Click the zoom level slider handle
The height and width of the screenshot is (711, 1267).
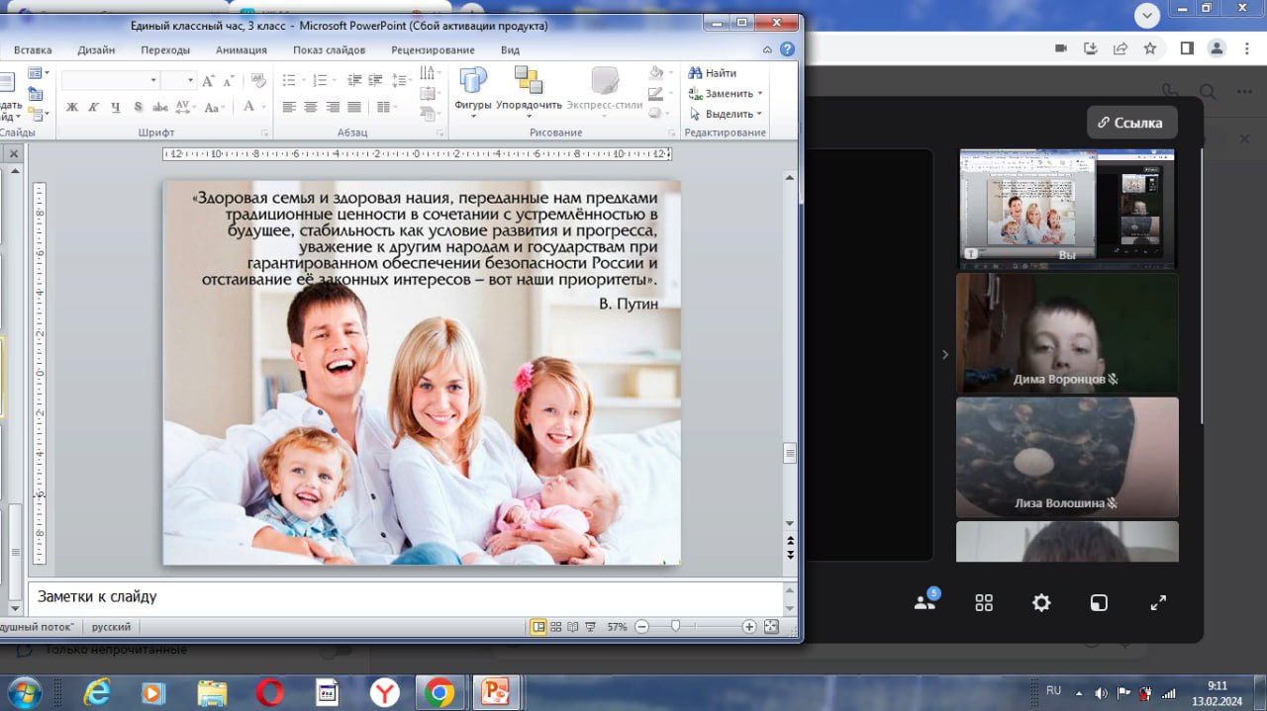tap(675, 627)
